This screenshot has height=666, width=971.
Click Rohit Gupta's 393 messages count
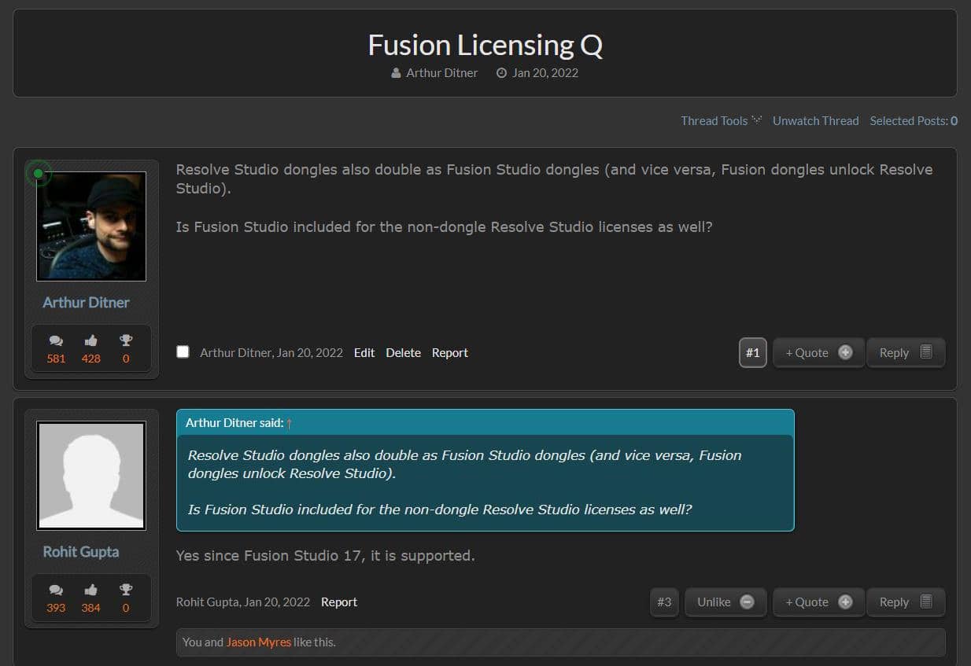[x=56, y=608]
